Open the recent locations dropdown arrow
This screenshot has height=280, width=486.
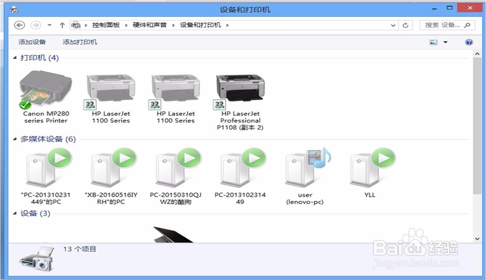pyautogui.click(x=49, y=25)
